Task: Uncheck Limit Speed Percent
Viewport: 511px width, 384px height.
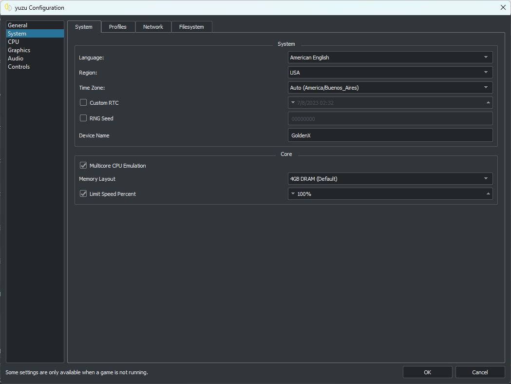Action: pyautogui.click(x=83, y=194)
